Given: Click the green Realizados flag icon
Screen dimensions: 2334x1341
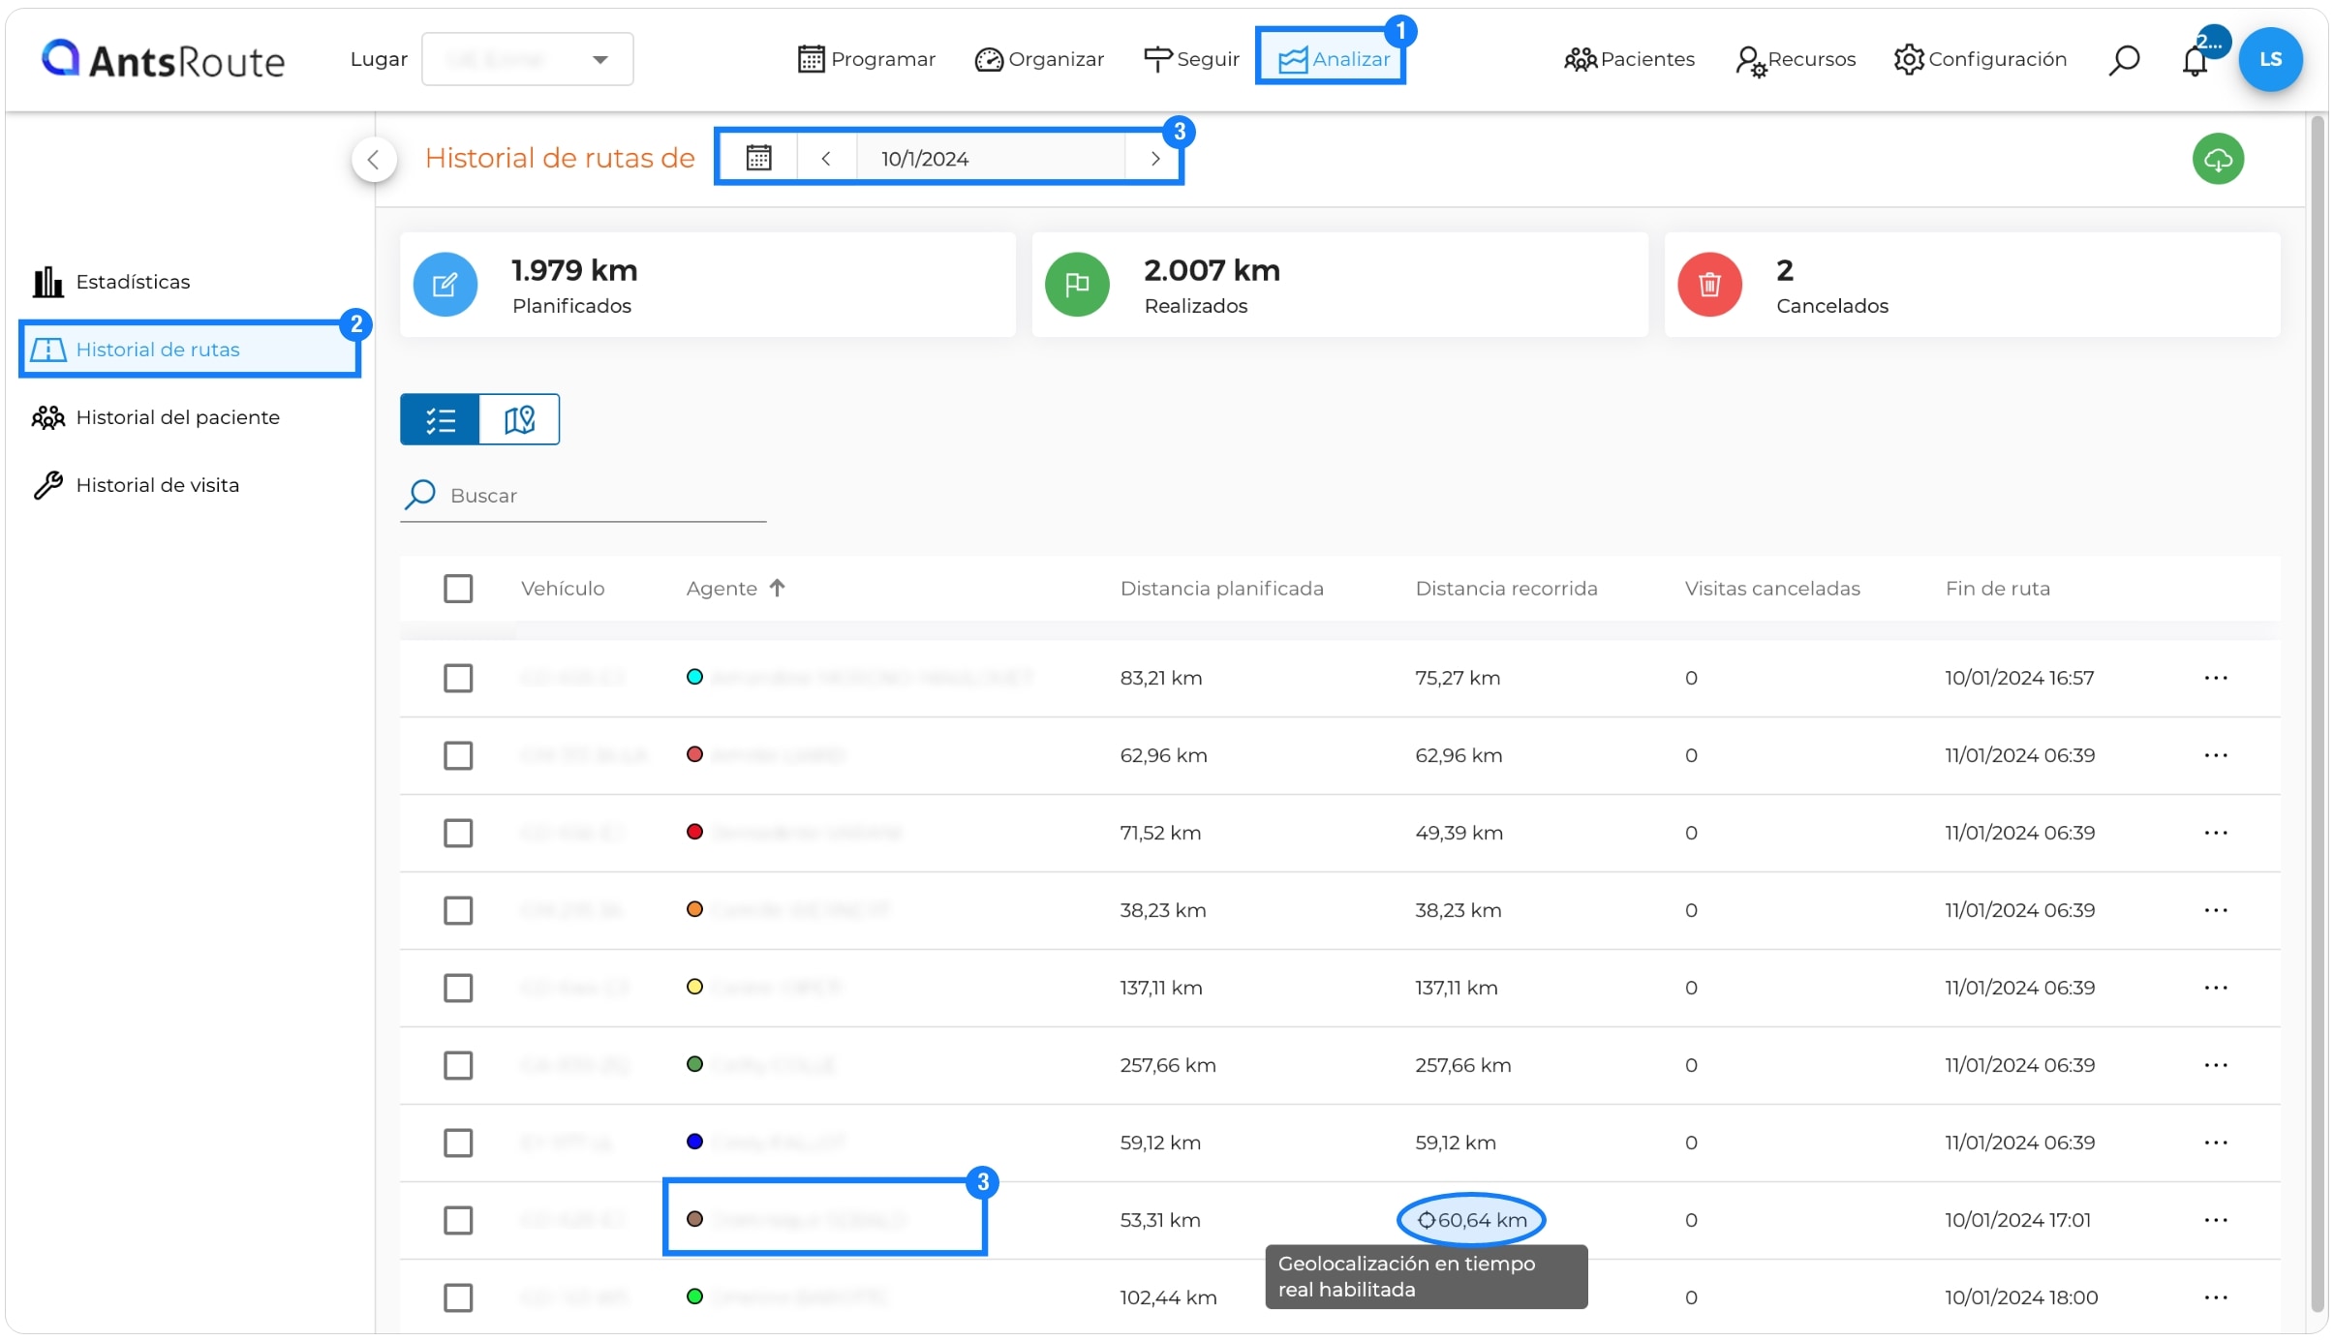Looking at the screenshot, I should [x=1077, y=285].
